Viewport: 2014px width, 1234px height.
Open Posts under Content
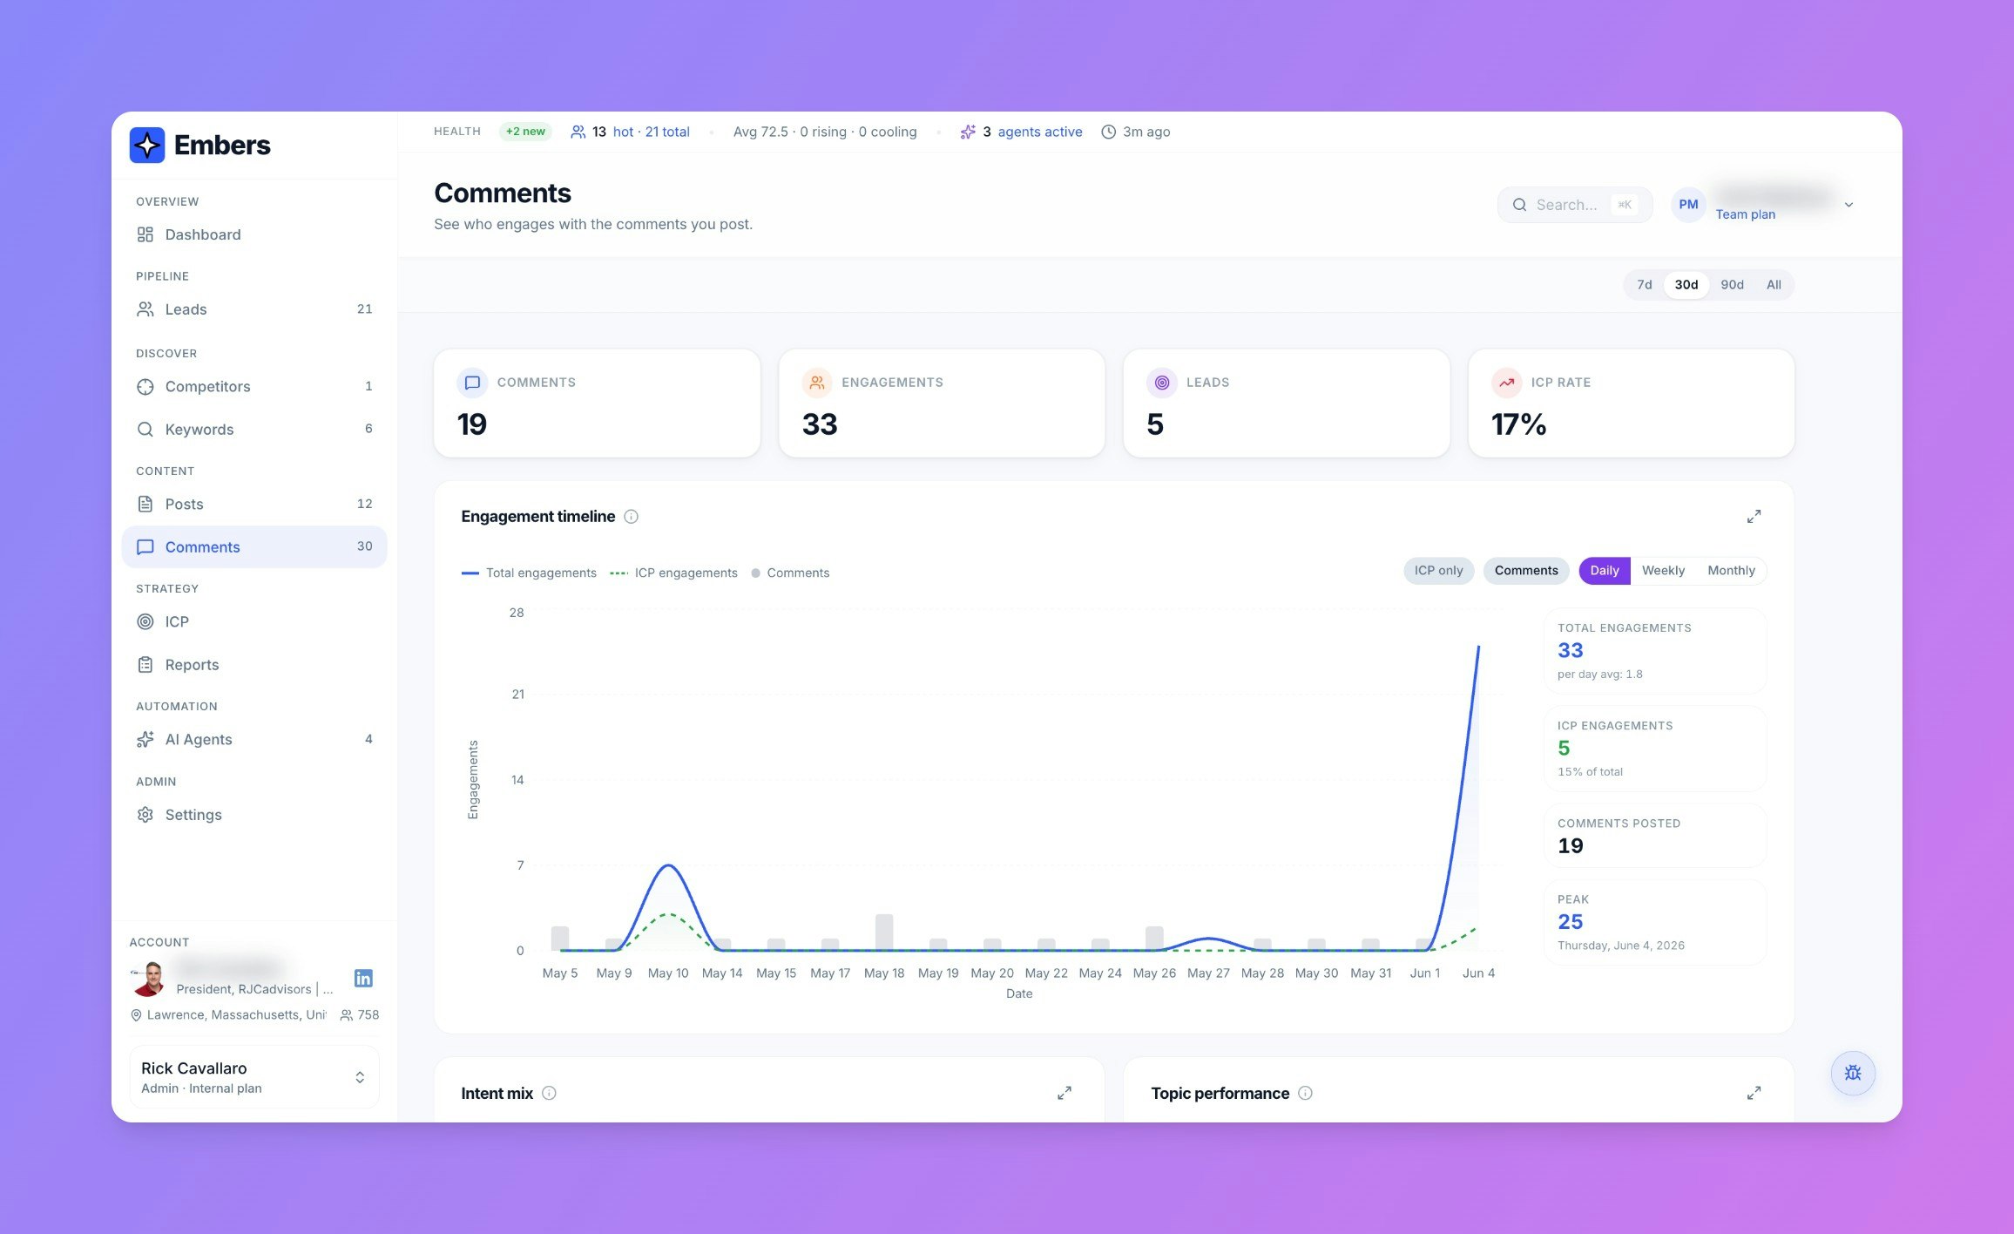click(x=254, y=504)
